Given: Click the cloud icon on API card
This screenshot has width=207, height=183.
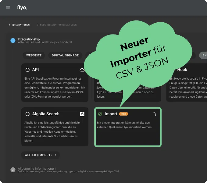Looking at the screenshot, I should (82, 70).
